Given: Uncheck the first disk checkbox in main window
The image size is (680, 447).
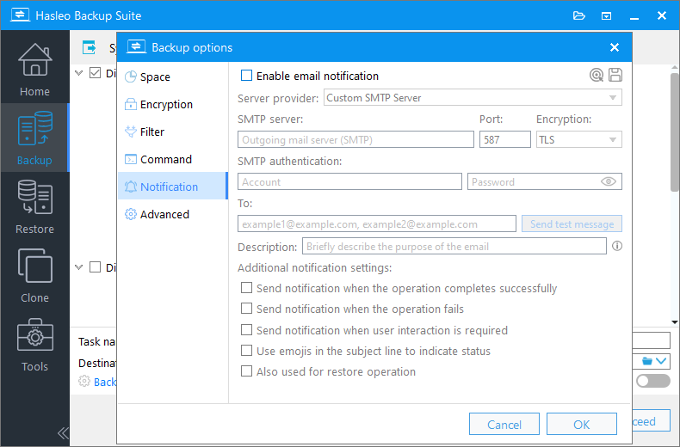Looking at the screenshot, I should [x=95, y=73].
